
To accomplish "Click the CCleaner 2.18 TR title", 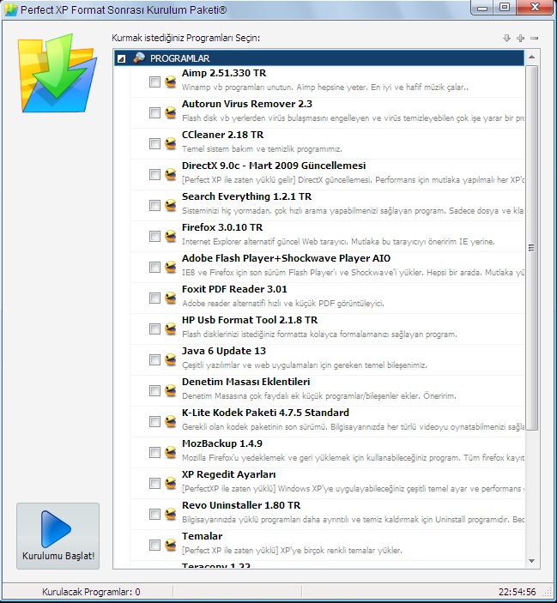I will tap(223, 135).
